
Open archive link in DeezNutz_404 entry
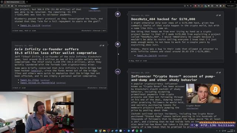[x=163, y=56]
